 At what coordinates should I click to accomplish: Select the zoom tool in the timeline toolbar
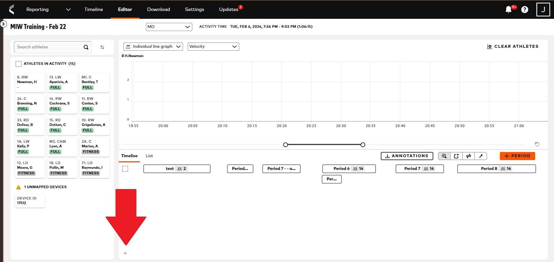[x=444, y=156]
